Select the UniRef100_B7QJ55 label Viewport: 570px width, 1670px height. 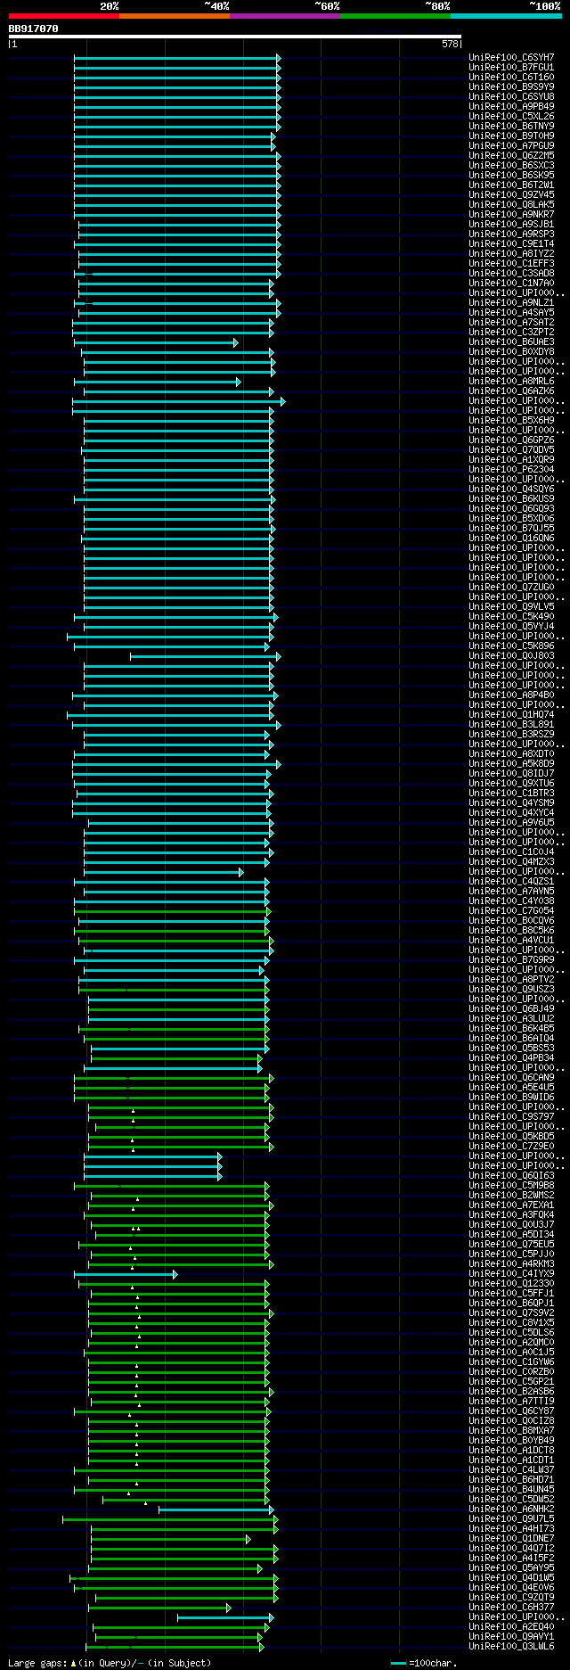(511, 529)
